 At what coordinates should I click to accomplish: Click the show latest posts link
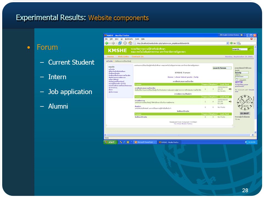[x=184, y=77]
